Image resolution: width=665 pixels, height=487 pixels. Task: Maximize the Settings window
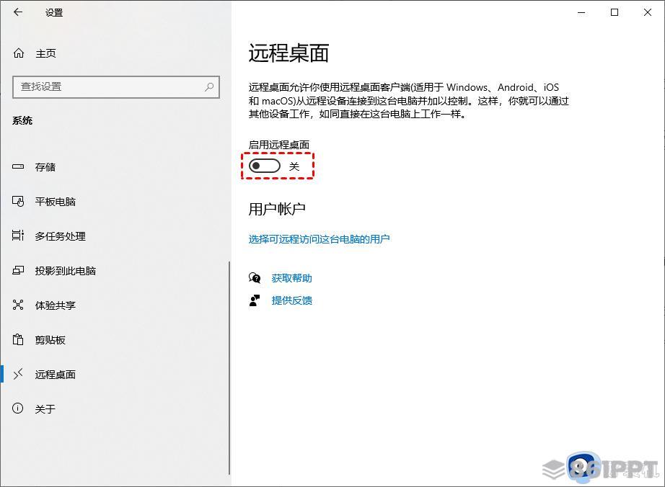pyautogui.click(x=614, y=12)
